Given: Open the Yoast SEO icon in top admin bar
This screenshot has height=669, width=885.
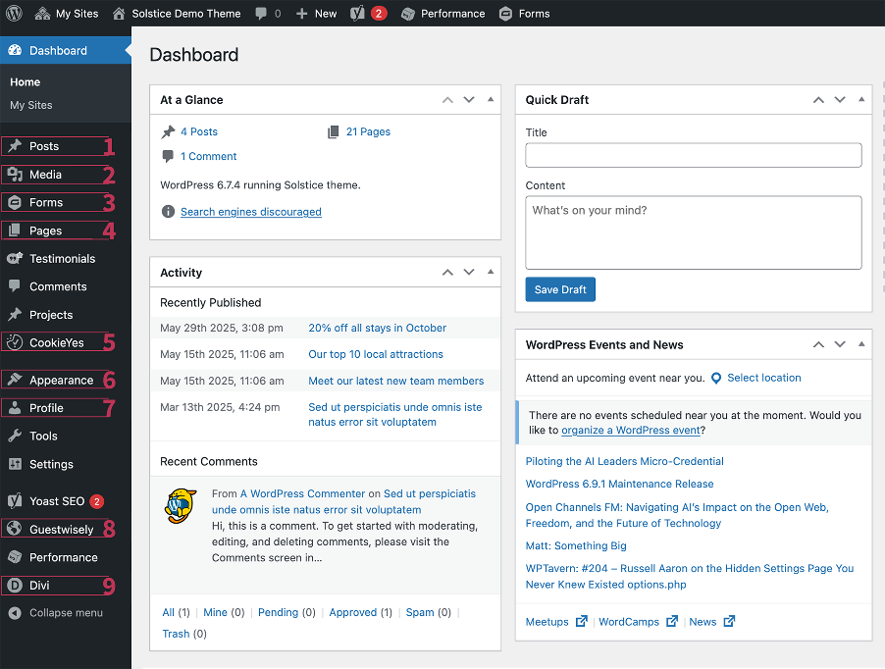Looking at the screenshot, I should [357, 14].
